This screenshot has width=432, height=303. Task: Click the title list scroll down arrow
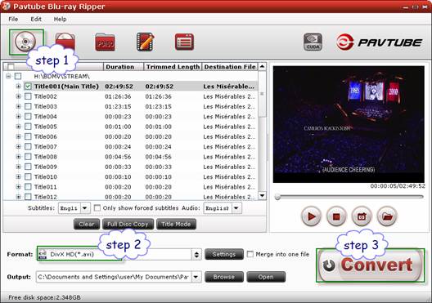point(262,196)
